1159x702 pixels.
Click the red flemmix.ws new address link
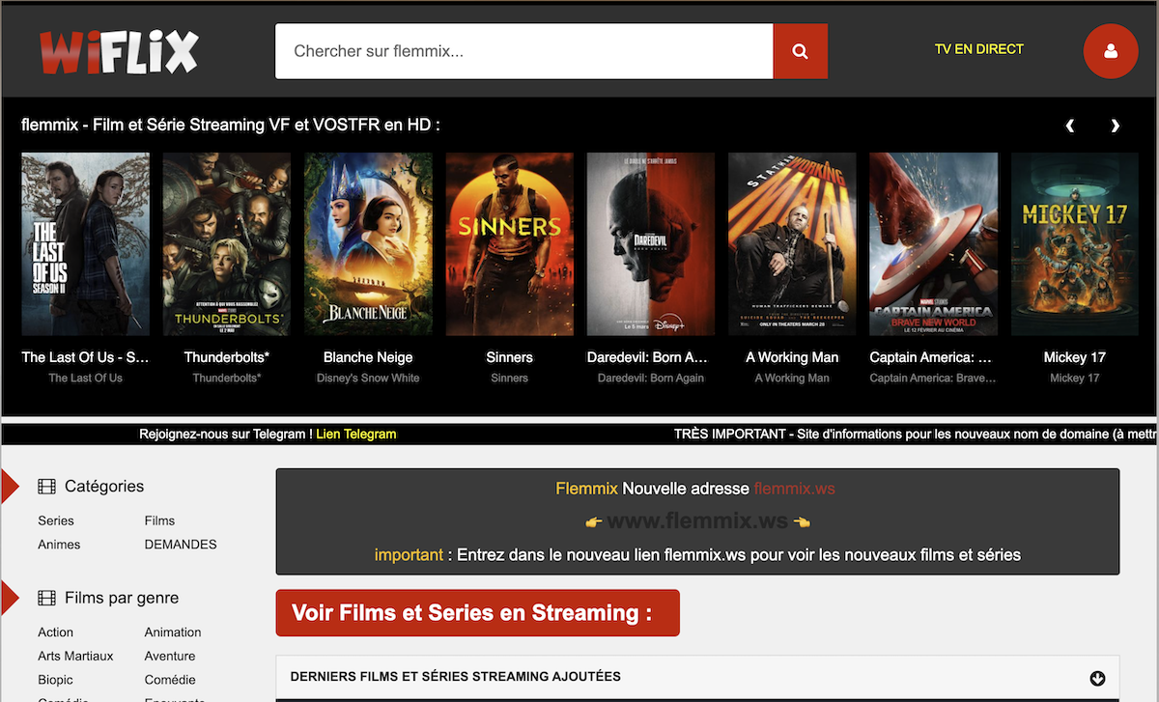pos(794,489)
